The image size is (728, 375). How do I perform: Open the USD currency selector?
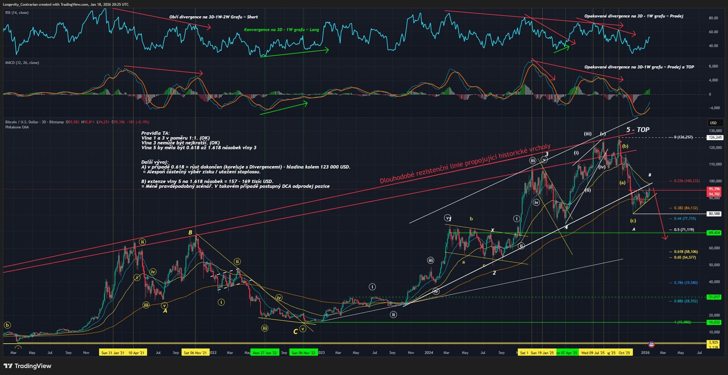click(x=713, y=123)
